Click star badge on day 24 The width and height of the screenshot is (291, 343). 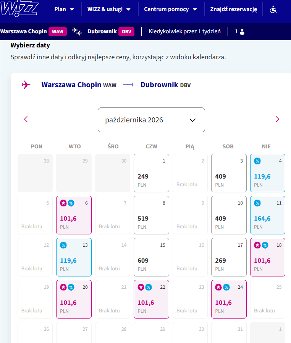click(x=218, y=287)
